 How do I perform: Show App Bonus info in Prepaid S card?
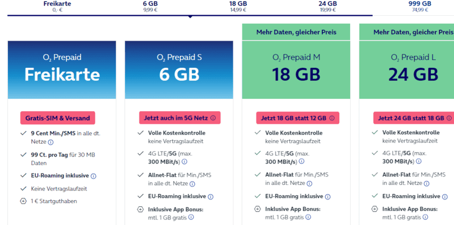[191, 217]
